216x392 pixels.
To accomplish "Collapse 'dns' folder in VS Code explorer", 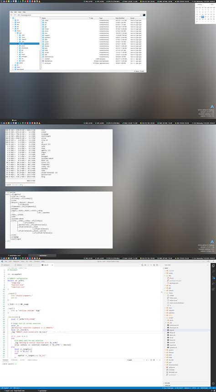I will [165, 276].
